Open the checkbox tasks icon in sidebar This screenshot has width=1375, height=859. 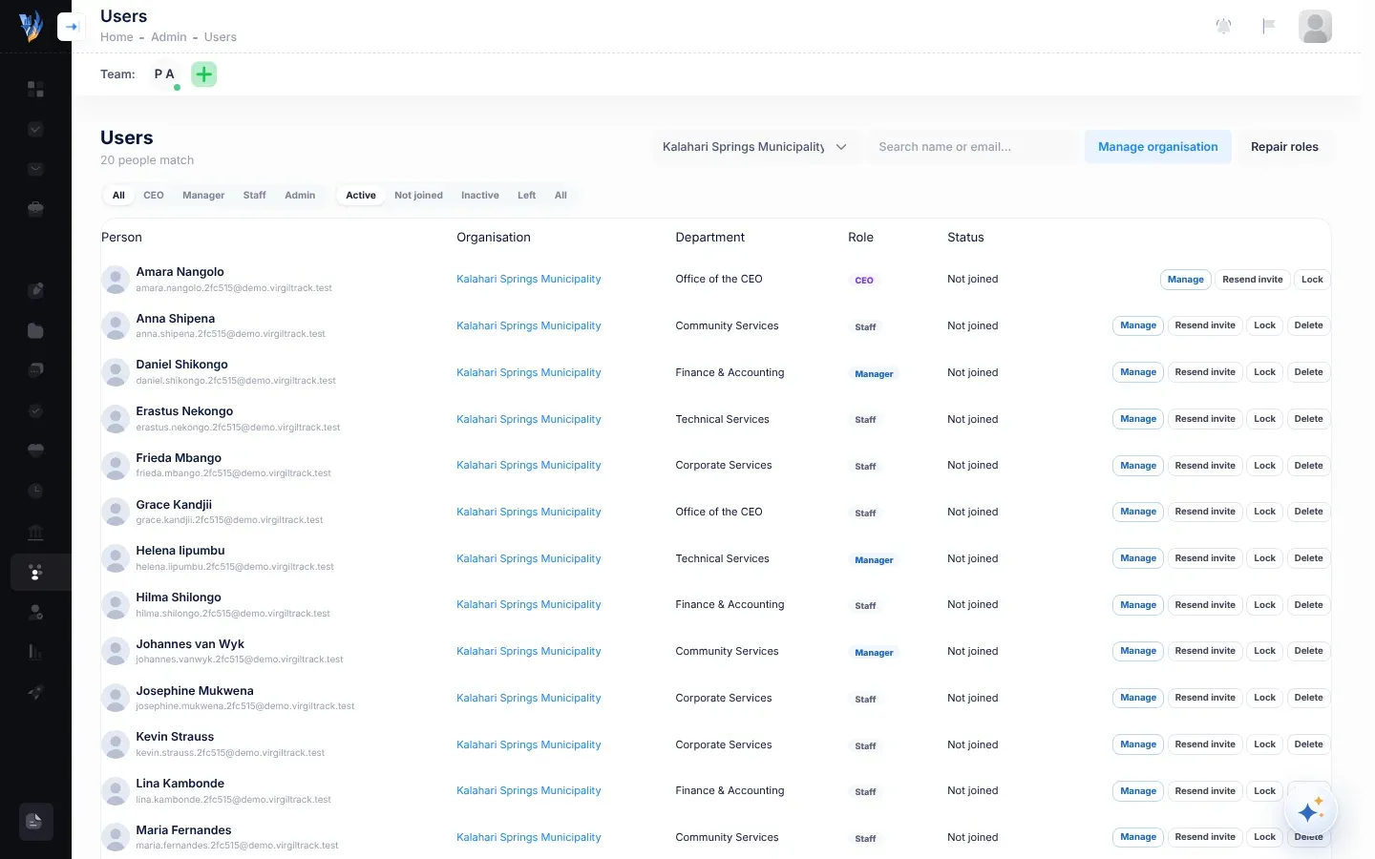coord(35,129)
